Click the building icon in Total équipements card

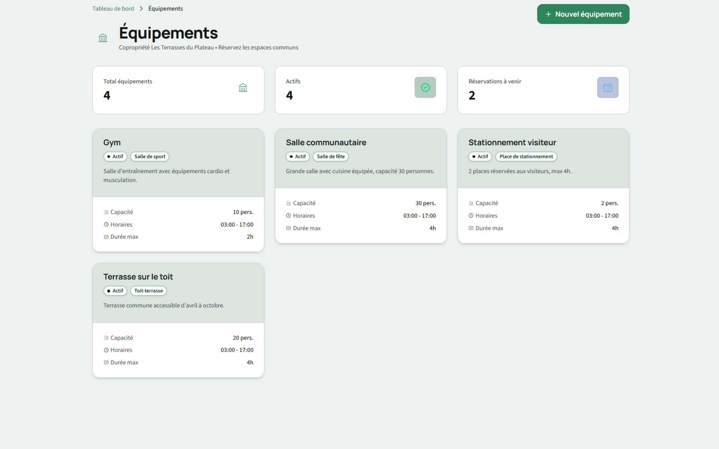coord(243,88)
